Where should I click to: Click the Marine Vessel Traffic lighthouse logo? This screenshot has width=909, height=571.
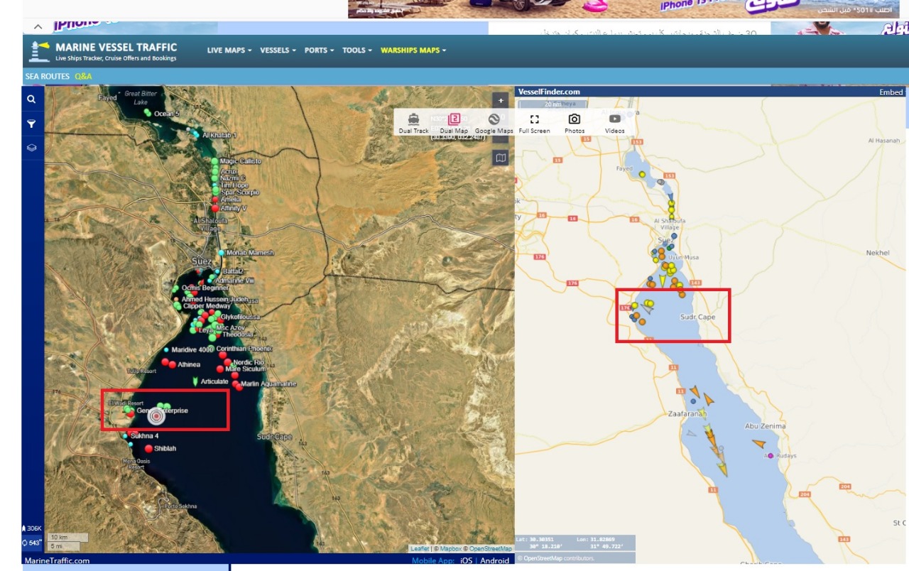(x=38, y=50)
